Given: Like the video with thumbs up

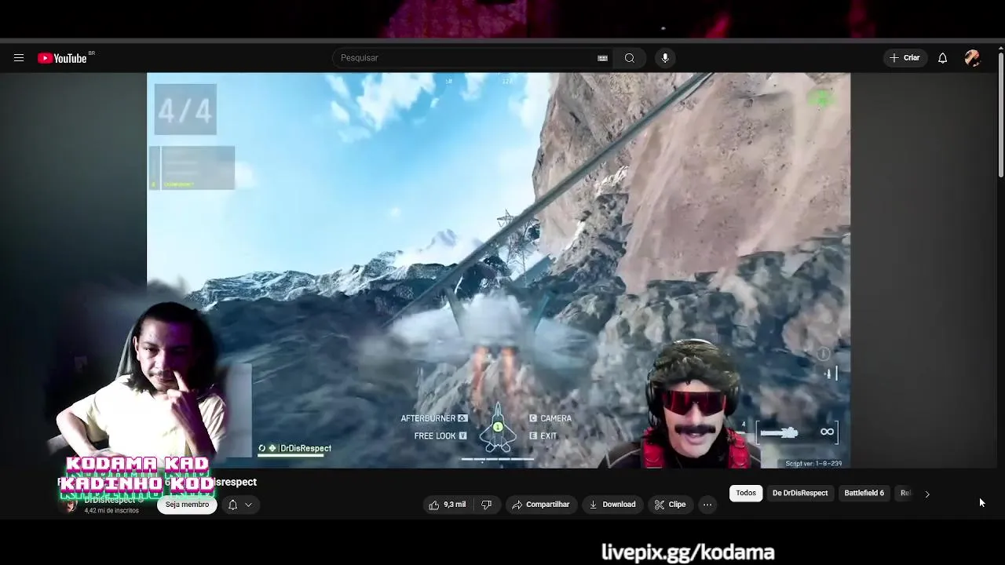Looking at the screenshot, I should [x=448, y=505].
